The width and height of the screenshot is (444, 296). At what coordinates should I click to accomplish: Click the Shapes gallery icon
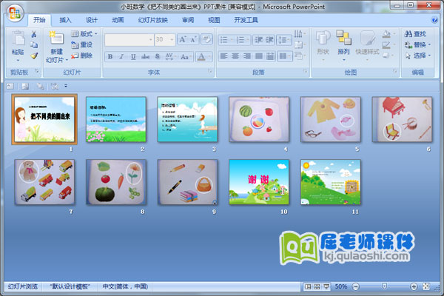tap(323, 38)
